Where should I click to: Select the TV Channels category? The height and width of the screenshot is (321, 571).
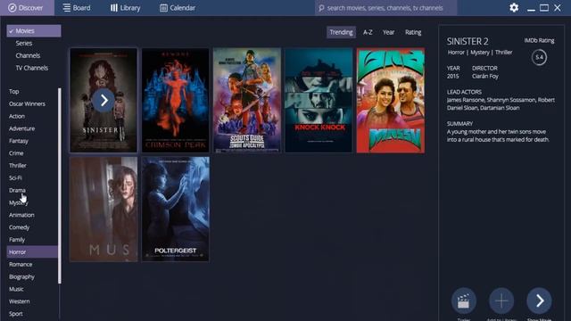(x=32, y=68)
